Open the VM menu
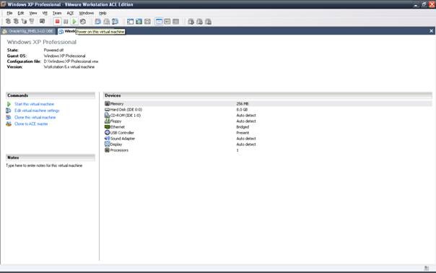 pyautogui.click(x=45, y=13)
